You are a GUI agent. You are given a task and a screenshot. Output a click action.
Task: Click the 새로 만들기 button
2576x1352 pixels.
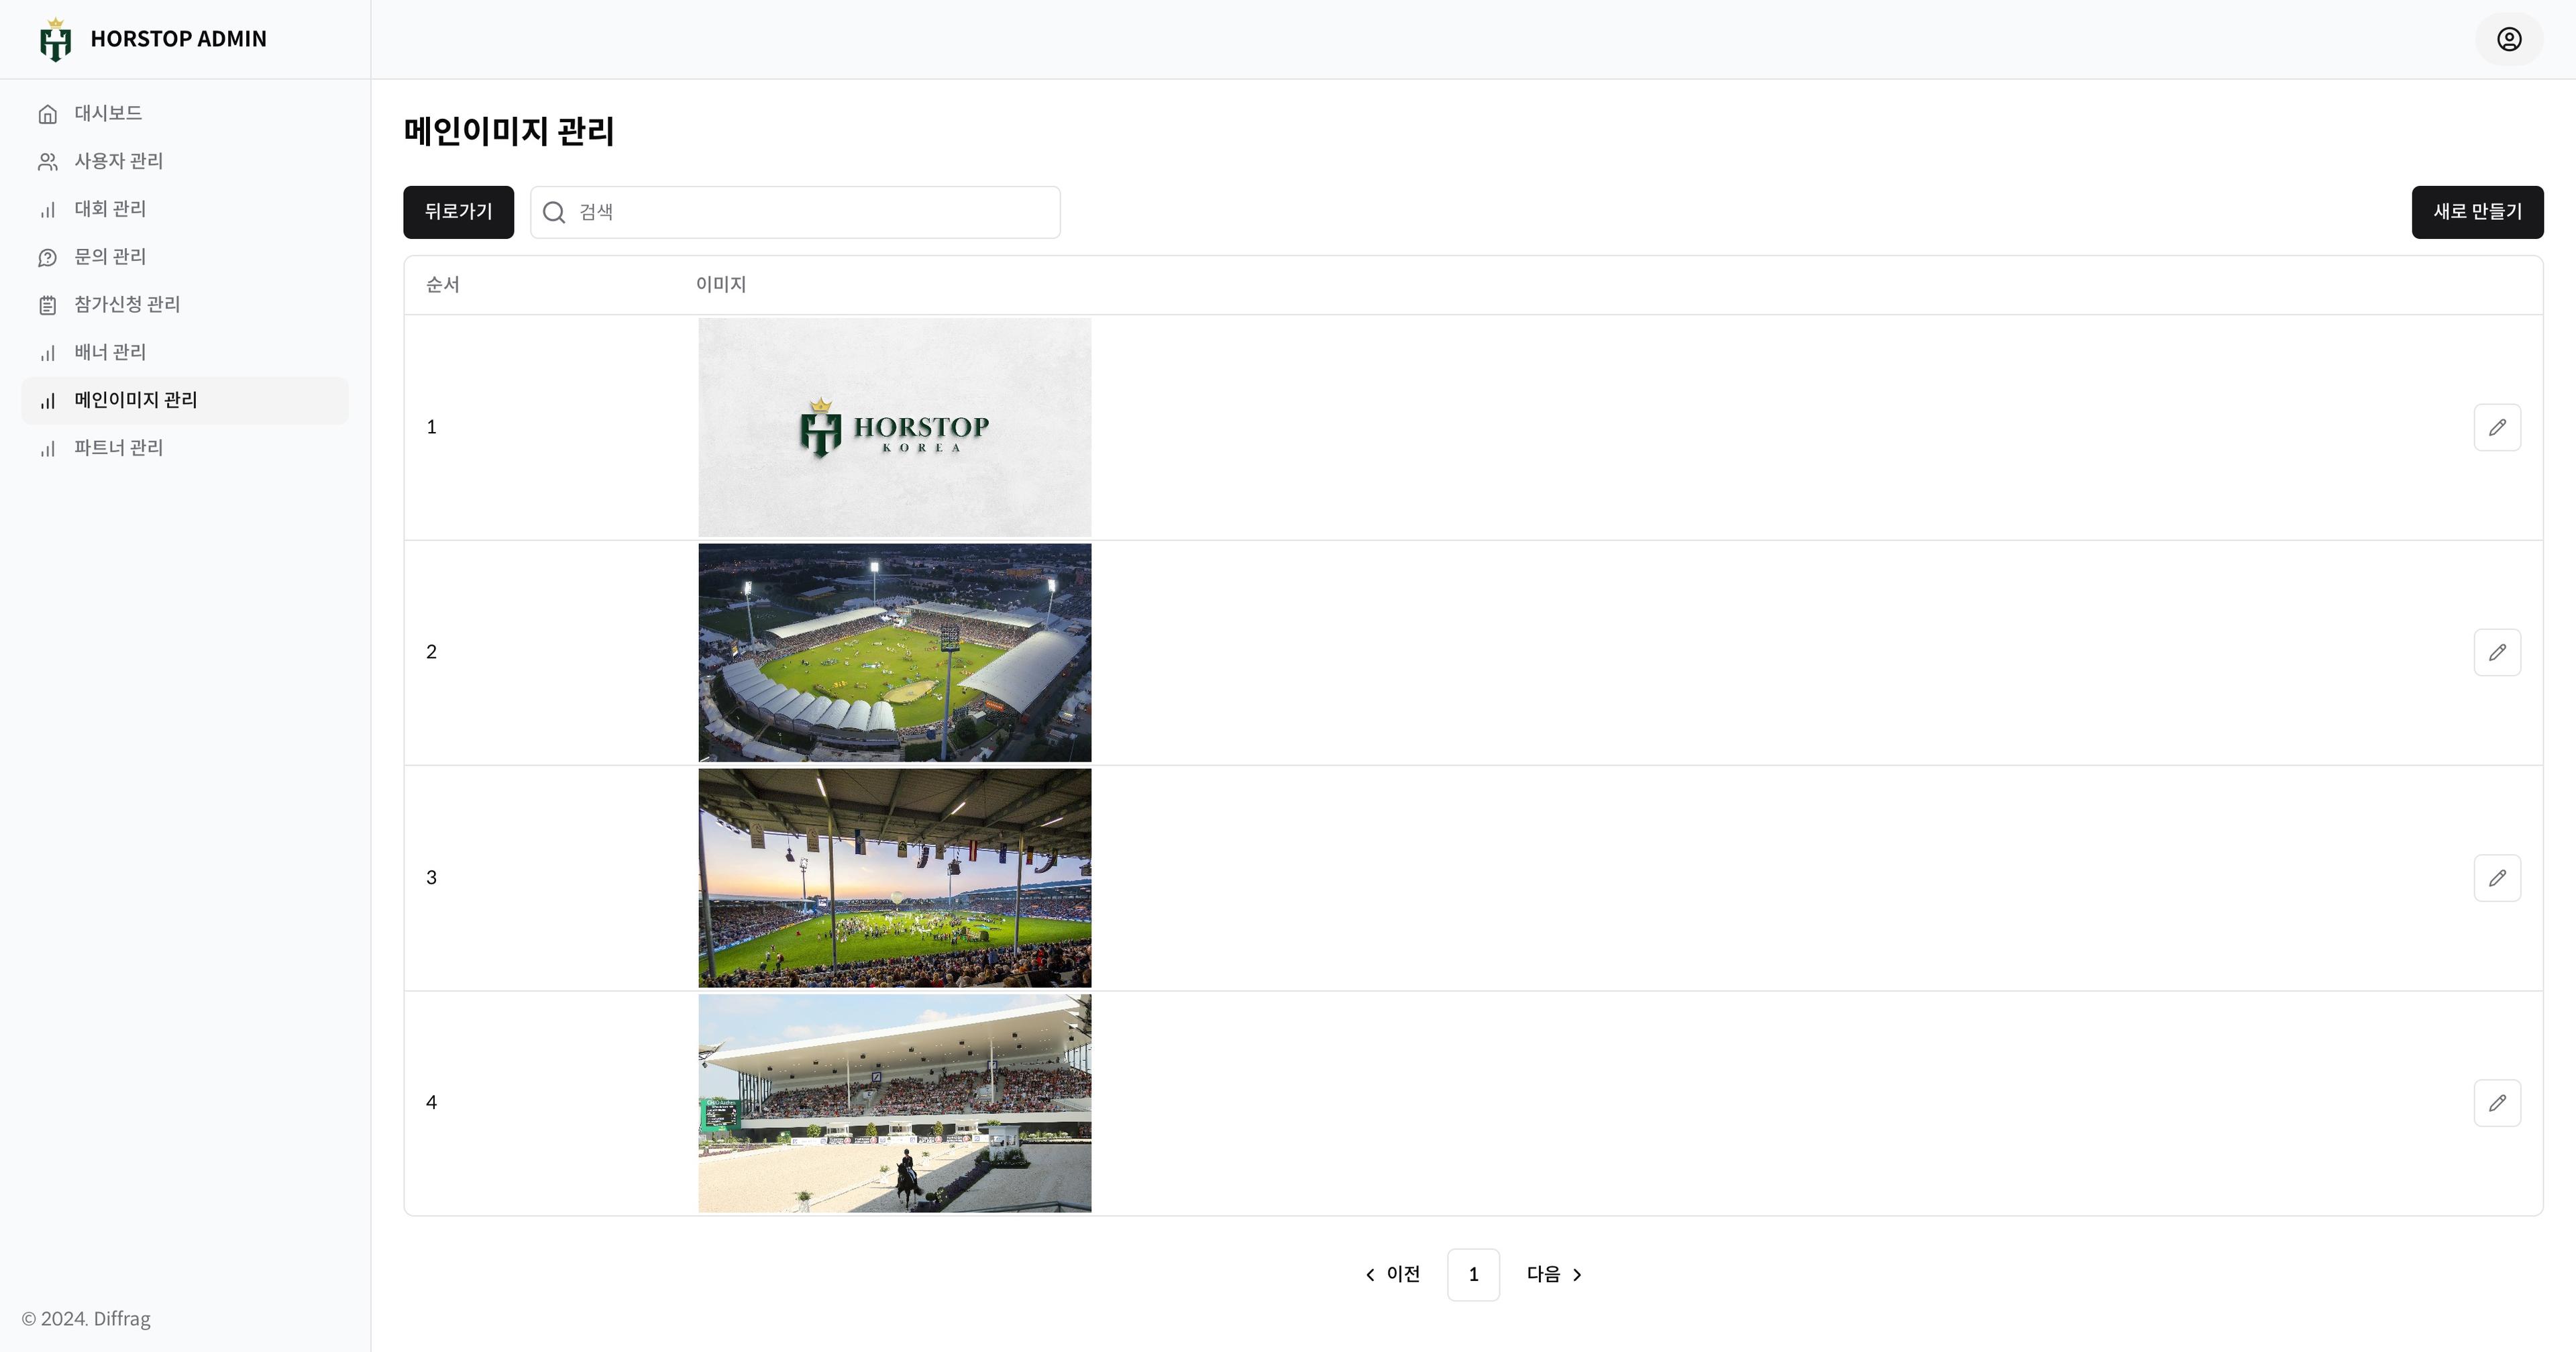point(2477,212)
